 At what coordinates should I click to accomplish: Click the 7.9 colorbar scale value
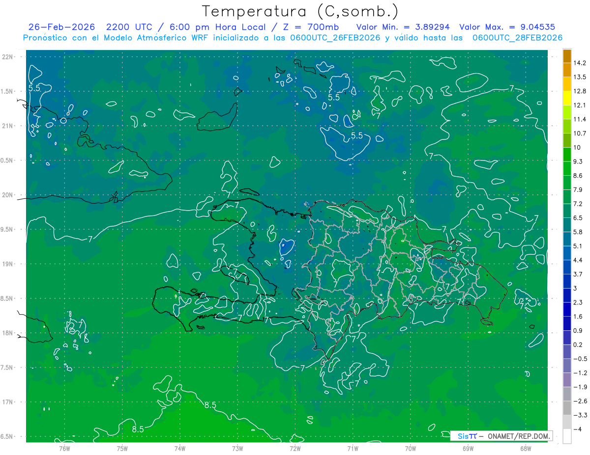pyautogui.click(x=578, y=189)
